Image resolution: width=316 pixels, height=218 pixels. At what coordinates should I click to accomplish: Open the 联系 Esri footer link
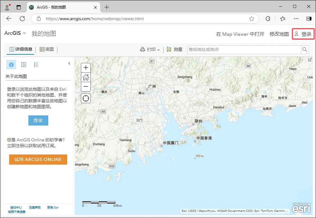coord(53,208)
